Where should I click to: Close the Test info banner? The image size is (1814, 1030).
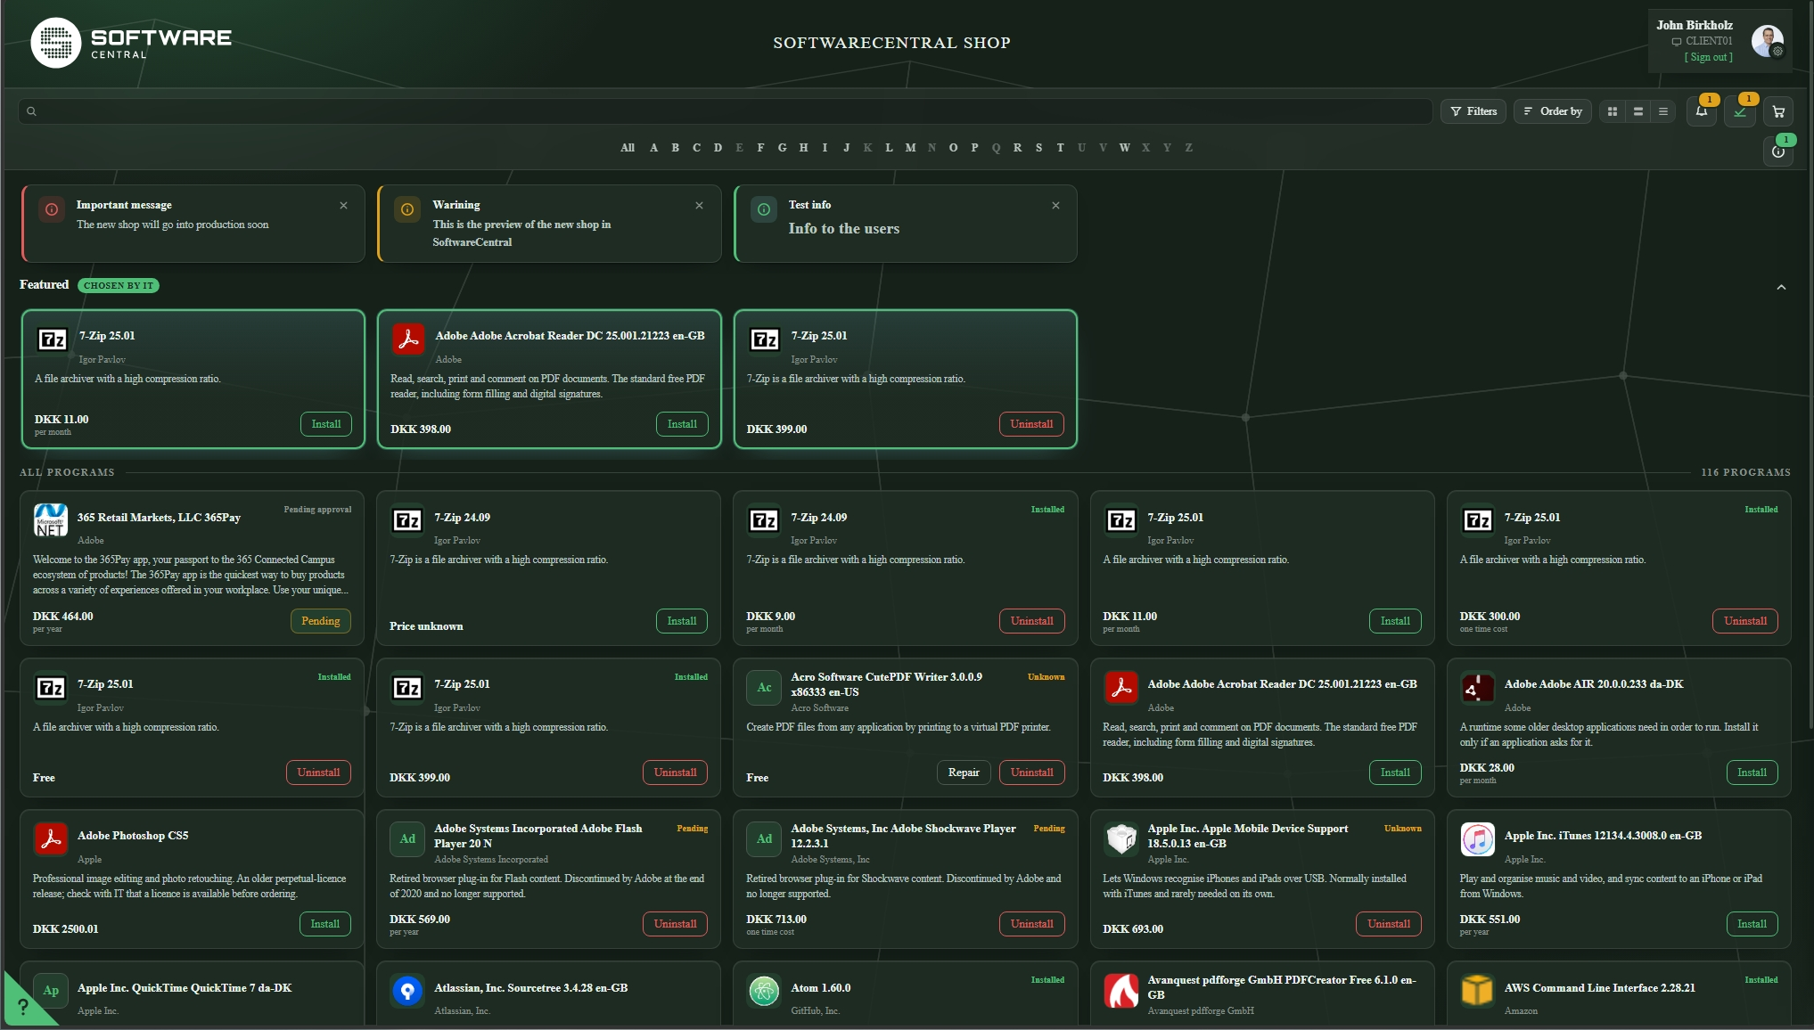[x=1055, y=206]
